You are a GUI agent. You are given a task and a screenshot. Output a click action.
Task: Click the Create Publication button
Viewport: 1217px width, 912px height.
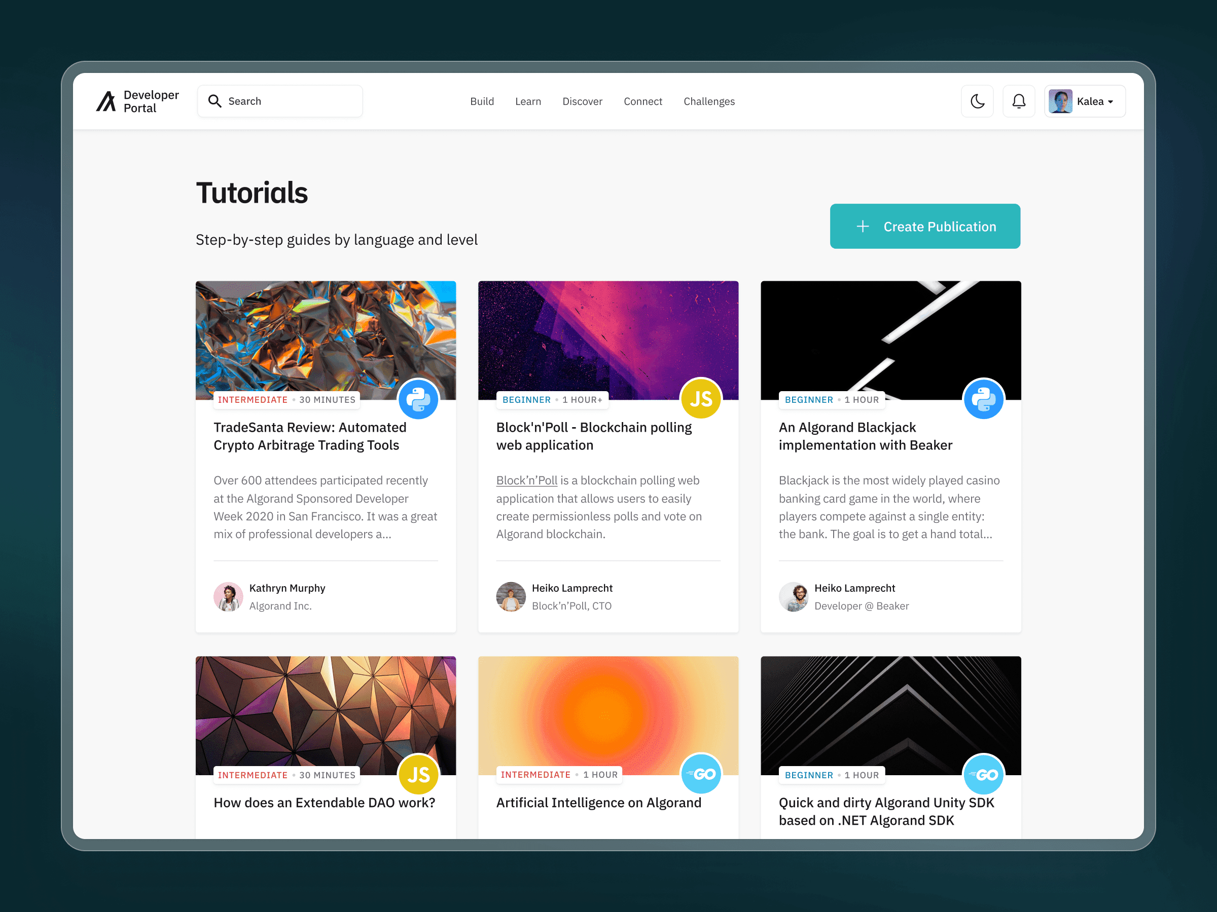pos(925,226)
